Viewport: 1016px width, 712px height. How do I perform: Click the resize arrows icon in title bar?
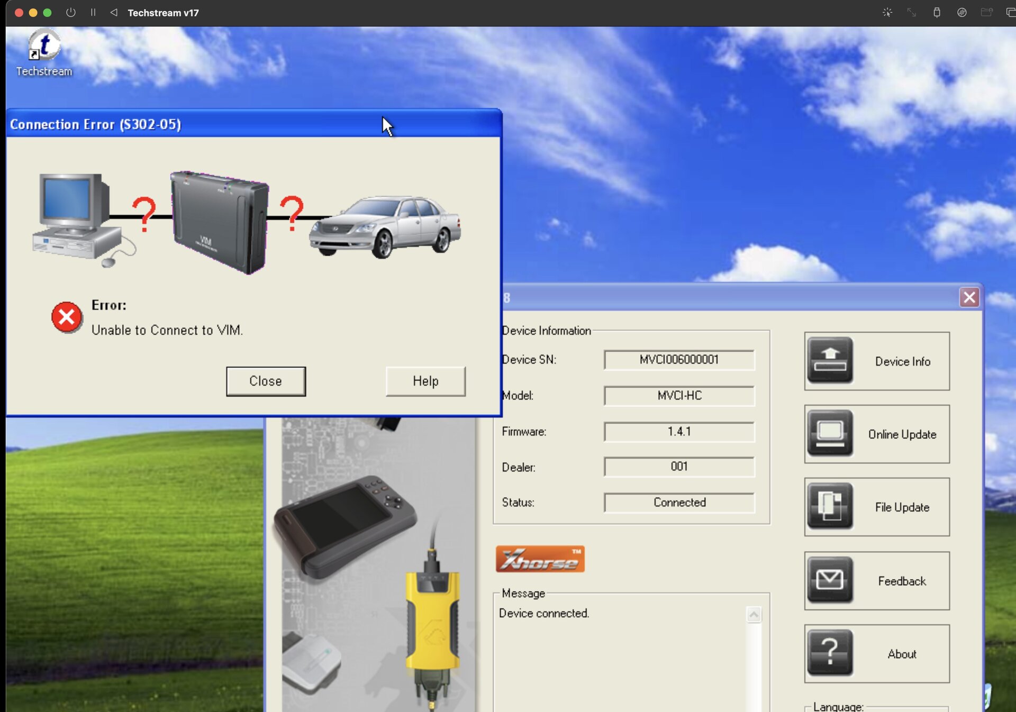[911, 12]
